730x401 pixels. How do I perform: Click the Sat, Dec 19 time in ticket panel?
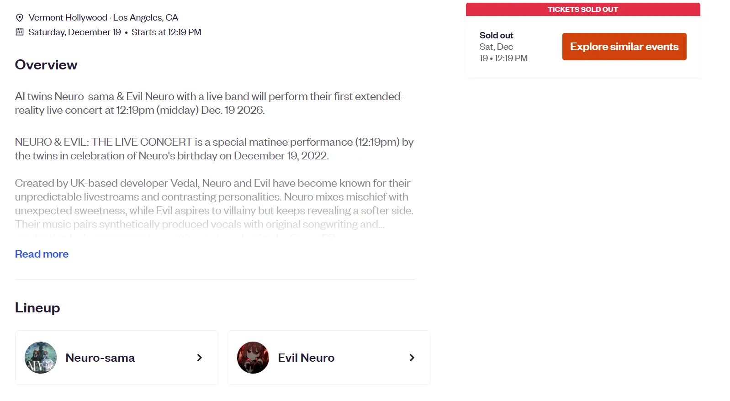pyautogui.click(x=503, y=53)
